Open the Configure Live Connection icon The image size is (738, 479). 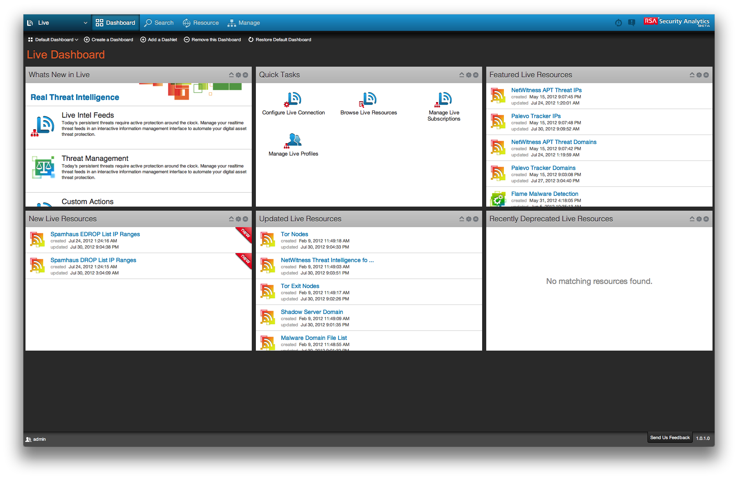293,99
